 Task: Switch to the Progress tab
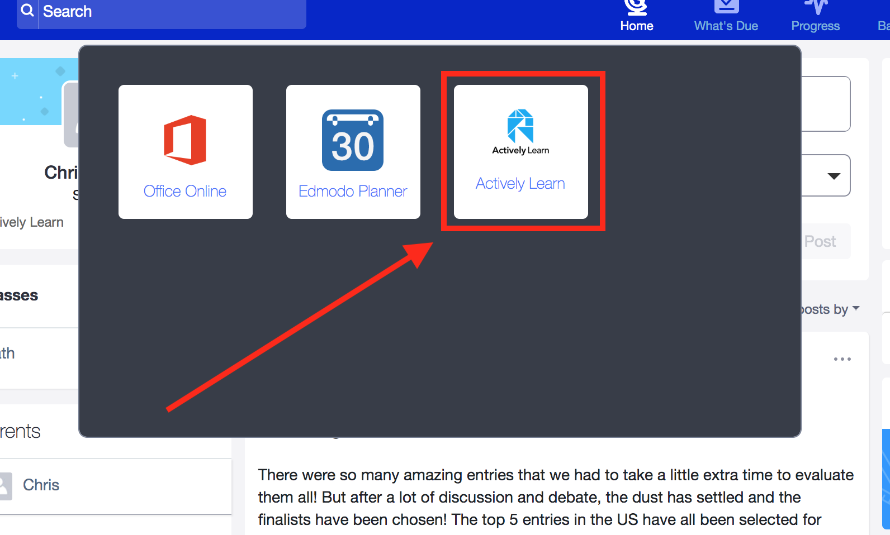click(x=815, y=17)
